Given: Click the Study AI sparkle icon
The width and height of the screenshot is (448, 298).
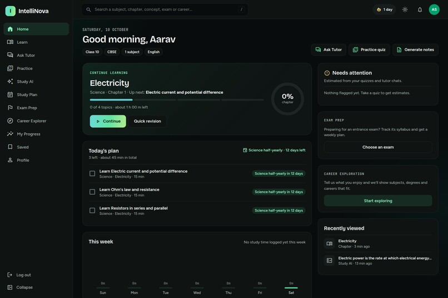Looking at the screenshot, I should pyautogui.click(x=11, y=82).
